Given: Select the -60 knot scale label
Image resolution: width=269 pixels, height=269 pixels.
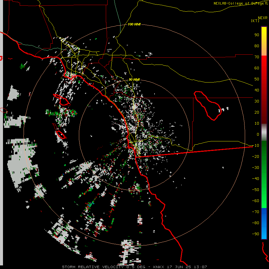Looking at the screenshot, I should 256,201.
